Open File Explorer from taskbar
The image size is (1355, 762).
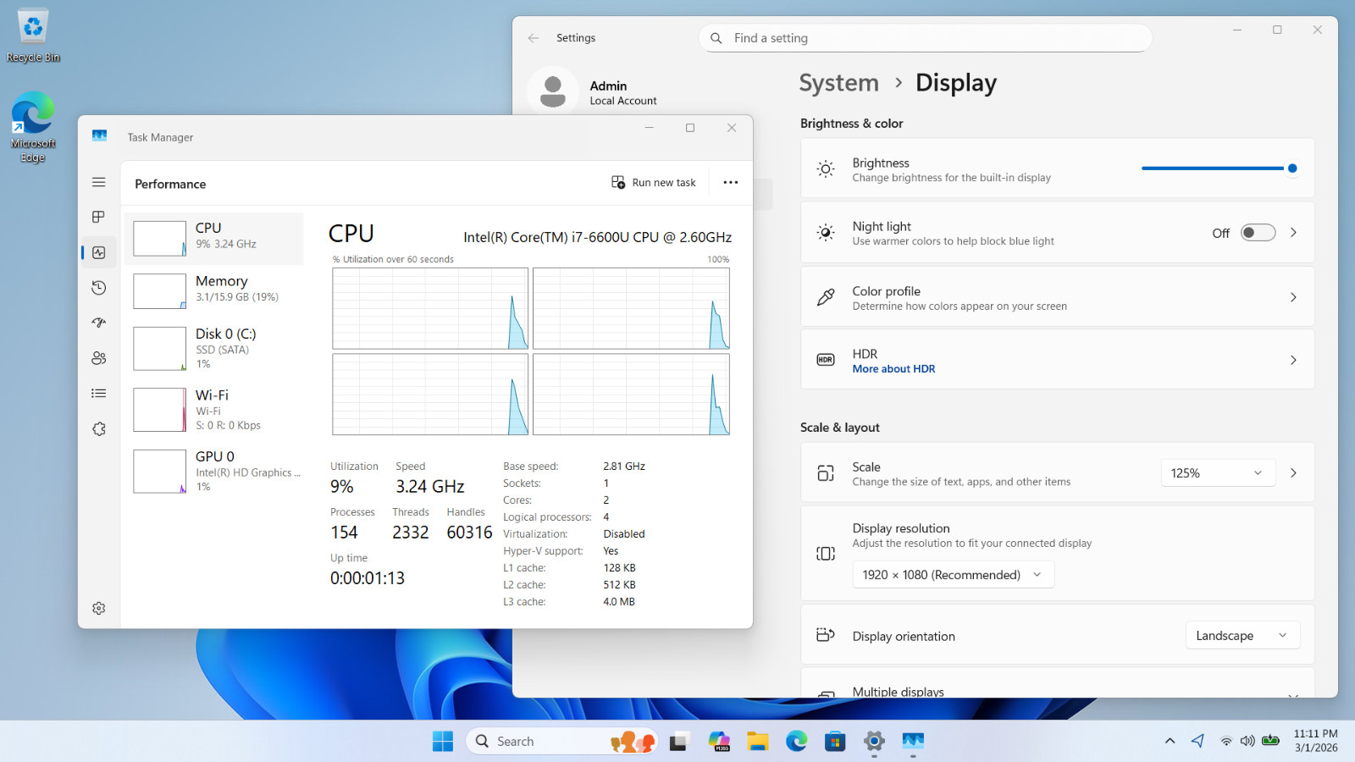click(757, 742)
